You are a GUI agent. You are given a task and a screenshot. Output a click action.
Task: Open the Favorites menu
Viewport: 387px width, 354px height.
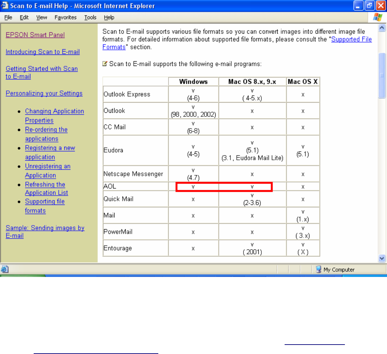[65, 17]
